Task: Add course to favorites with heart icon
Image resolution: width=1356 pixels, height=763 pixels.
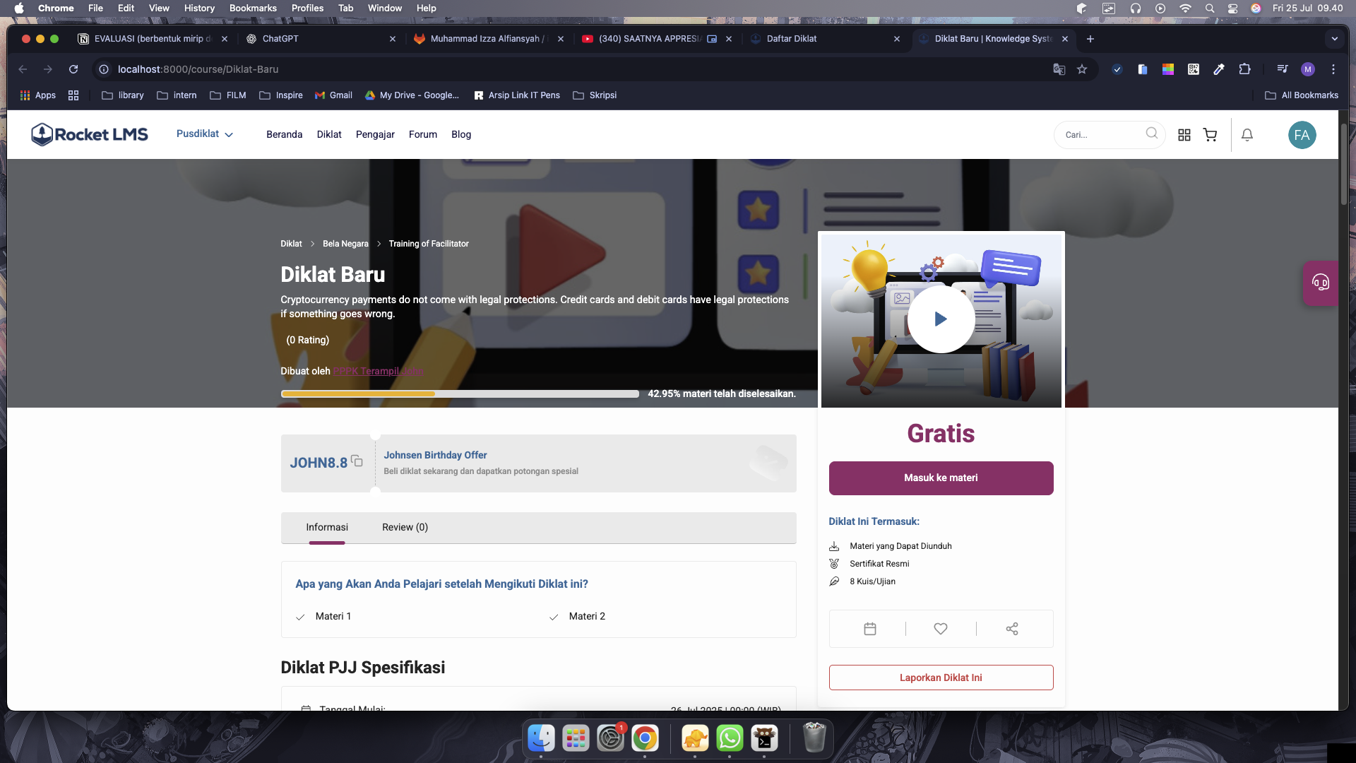Action: (x=941, y=629)
